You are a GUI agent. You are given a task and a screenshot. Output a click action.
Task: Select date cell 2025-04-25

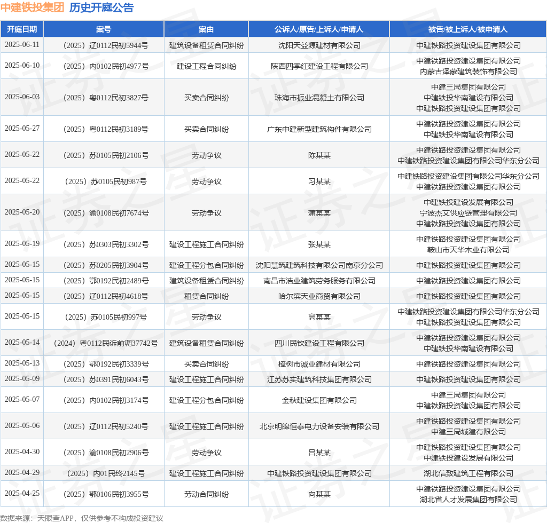coord(22,494)
